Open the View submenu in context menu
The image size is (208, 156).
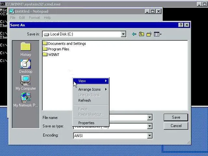(91, 81)
